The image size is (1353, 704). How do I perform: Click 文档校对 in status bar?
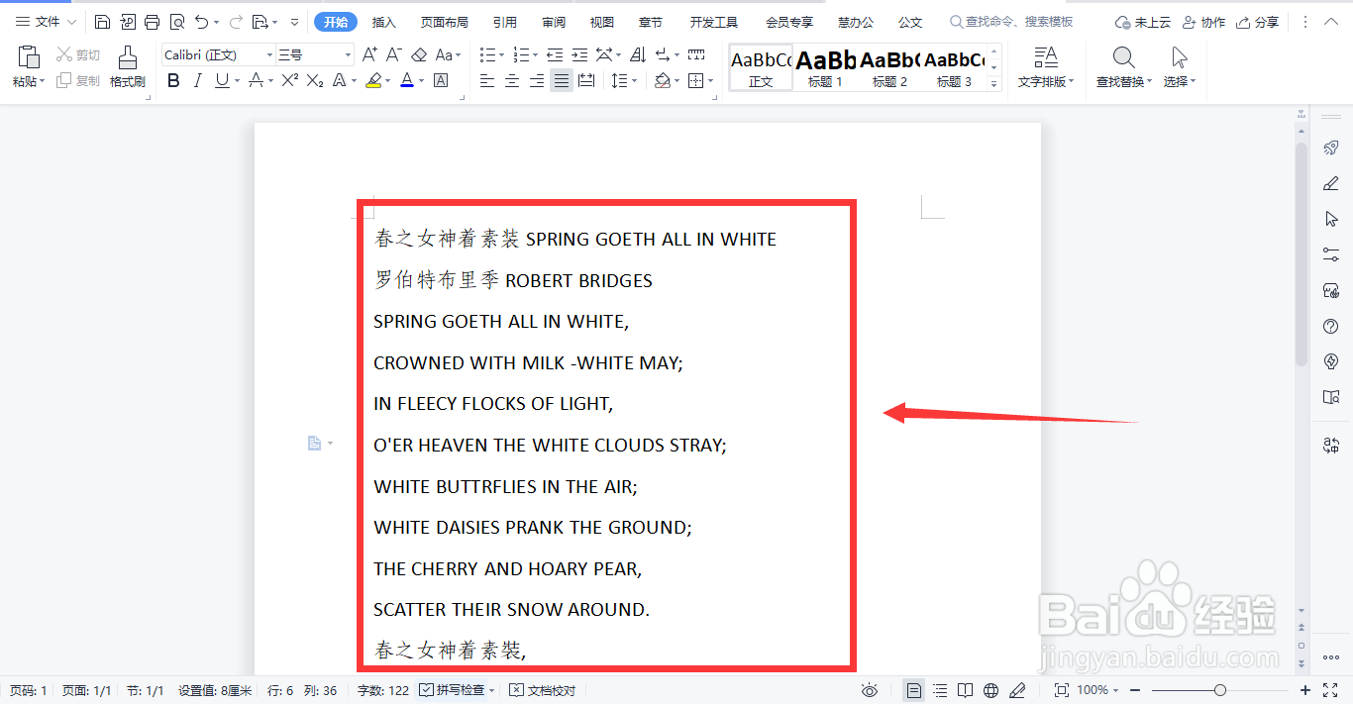542,690
